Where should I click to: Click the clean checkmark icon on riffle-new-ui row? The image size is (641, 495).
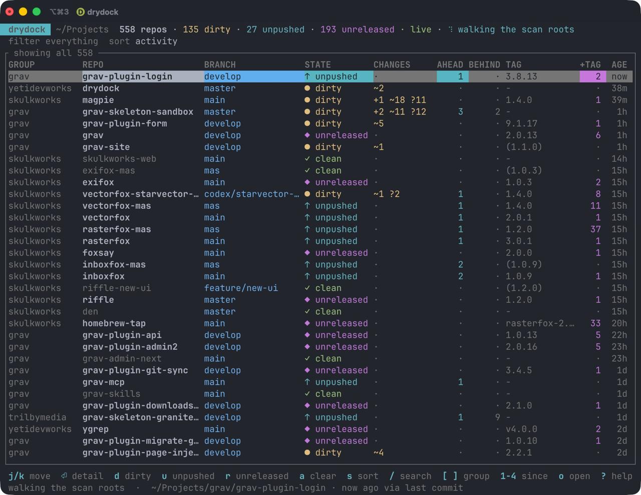307,288
